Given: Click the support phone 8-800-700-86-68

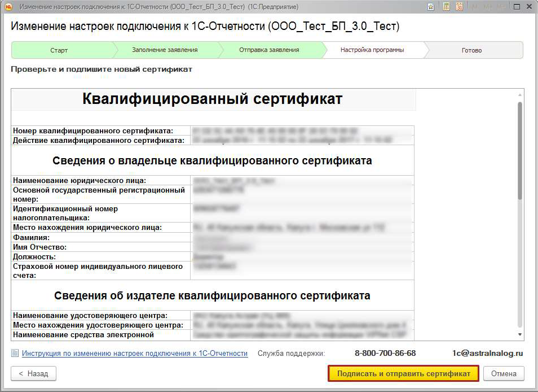Looking at the screenshot, I should [385, 353].
